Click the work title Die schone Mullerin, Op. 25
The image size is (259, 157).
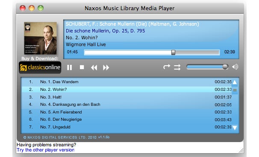pos(105,31)
